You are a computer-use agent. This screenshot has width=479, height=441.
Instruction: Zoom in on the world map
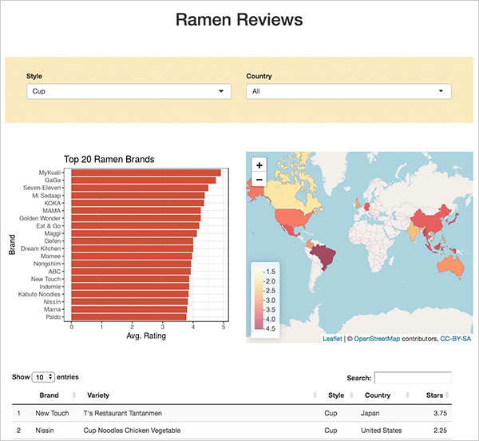coord(259,165)
